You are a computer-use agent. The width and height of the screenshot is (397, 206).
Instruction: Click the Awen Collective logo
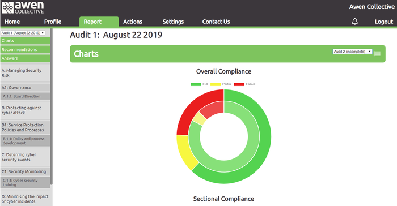(x=23, y=7)
